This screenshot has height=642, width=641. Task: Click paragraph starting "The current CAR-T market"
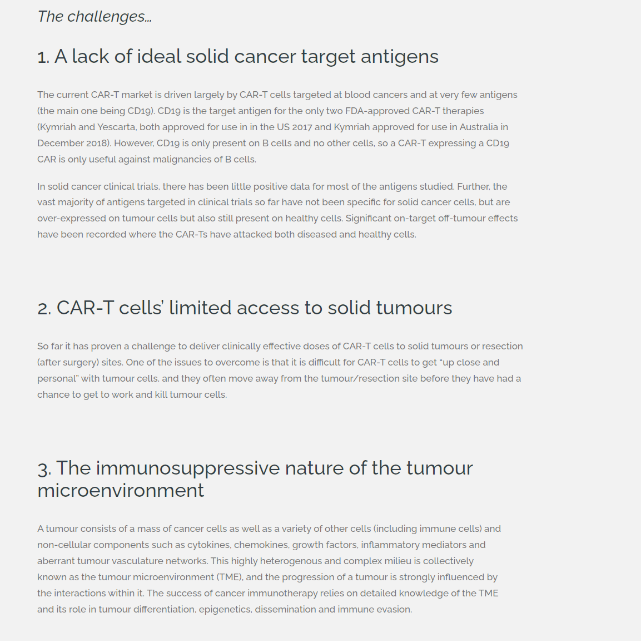pyautogui.click(x=277, y=127)
